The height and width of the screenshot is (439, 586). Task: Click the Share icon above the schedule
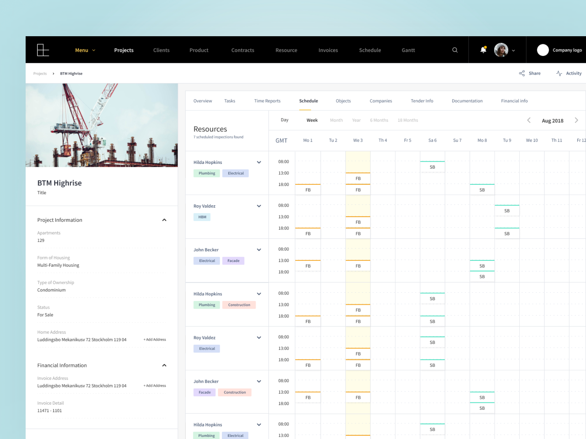[x=522, y=73]
